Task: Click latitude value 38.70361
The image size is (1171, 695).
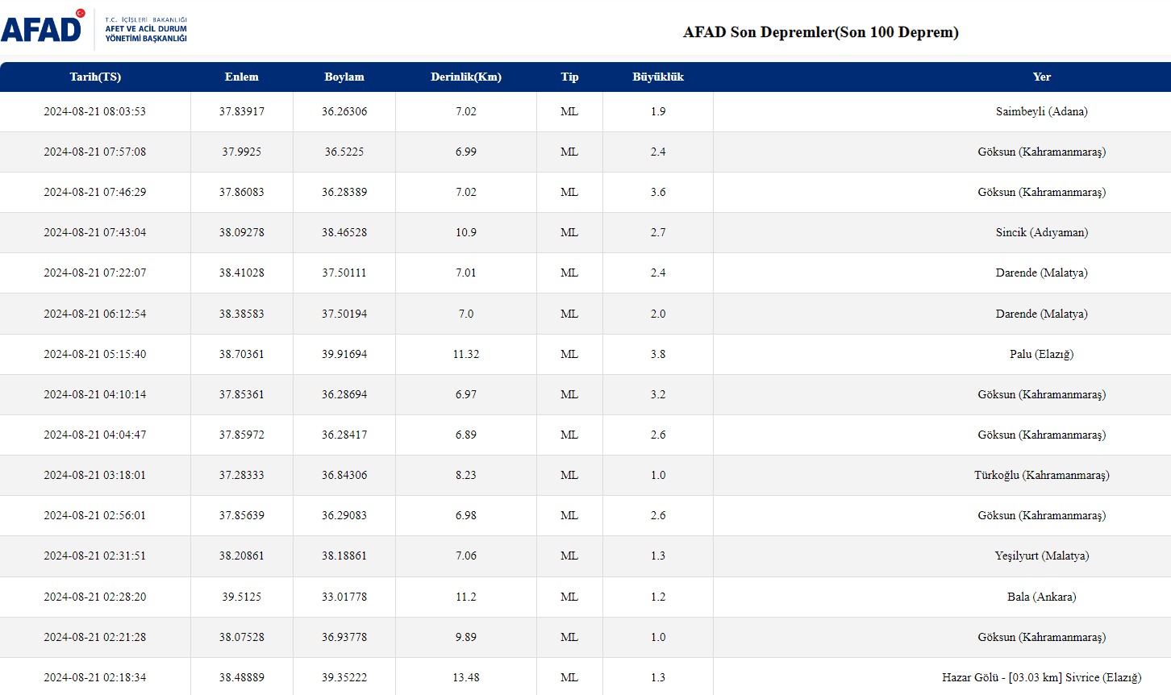Action: tap(242, 354)
